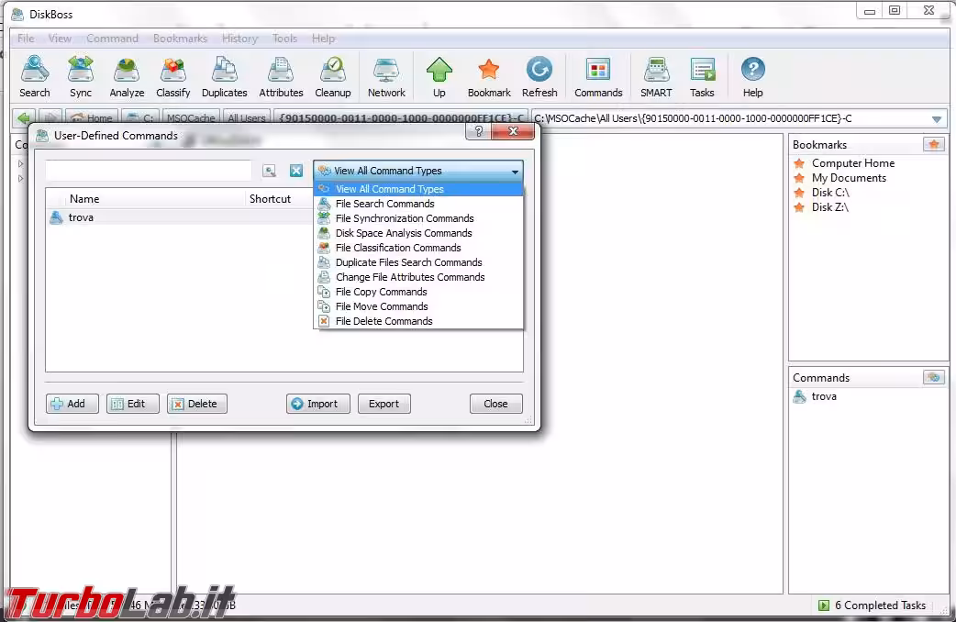Open the Classify files tool
The height and width of the screenshot is (622, 956).
tap(172, 76)
